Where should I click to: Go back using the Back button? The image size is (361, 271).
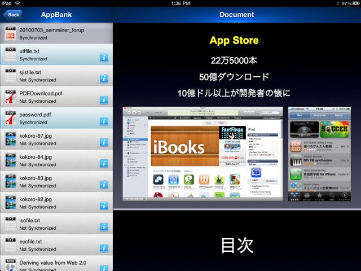tap(12, 15)
